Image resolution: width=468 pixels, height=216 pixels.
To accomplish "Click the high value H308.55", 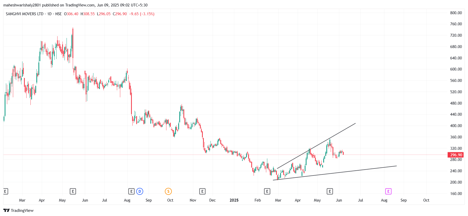I will (87, 14).
